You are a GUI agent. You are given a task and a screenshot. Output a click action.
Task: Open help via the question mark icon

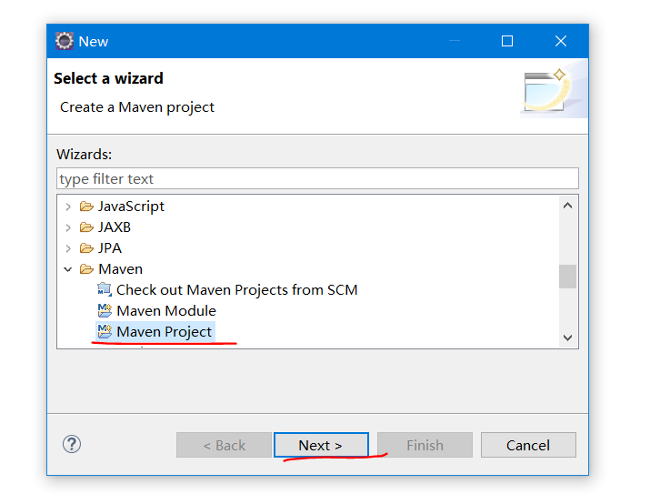click(x=72, y=444)
